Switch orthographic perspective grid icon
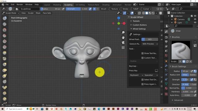Screen dimensions: 198x111 [x=123, y=47]
